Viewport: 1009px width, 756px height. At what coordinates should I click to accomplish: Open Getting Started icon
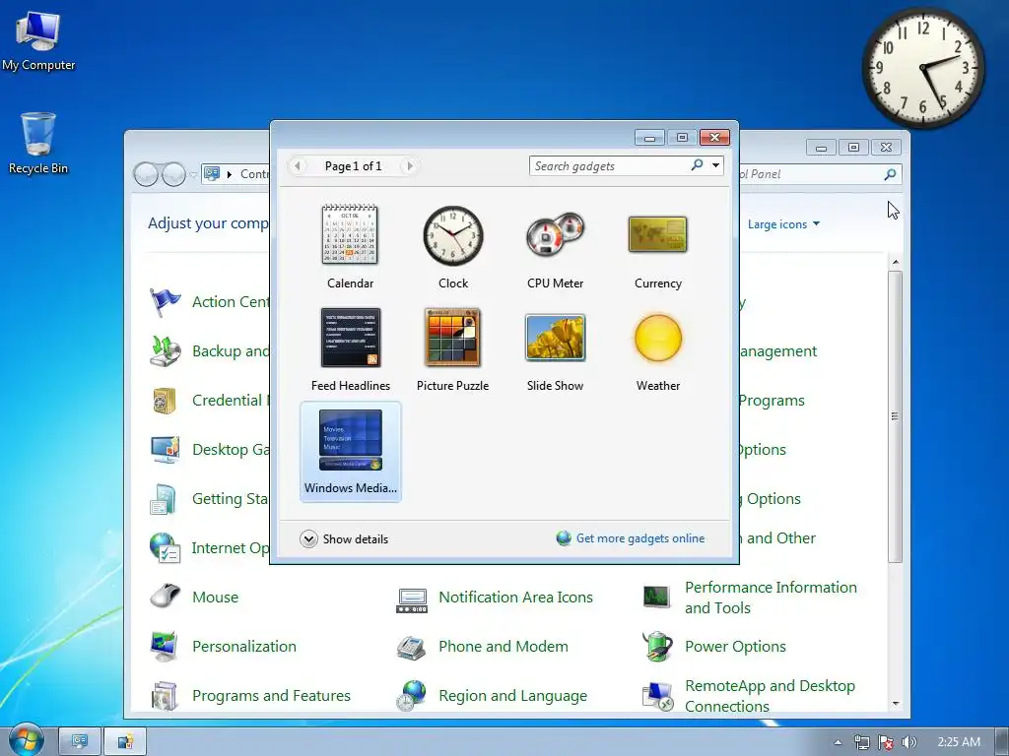[x=163, y=499]
